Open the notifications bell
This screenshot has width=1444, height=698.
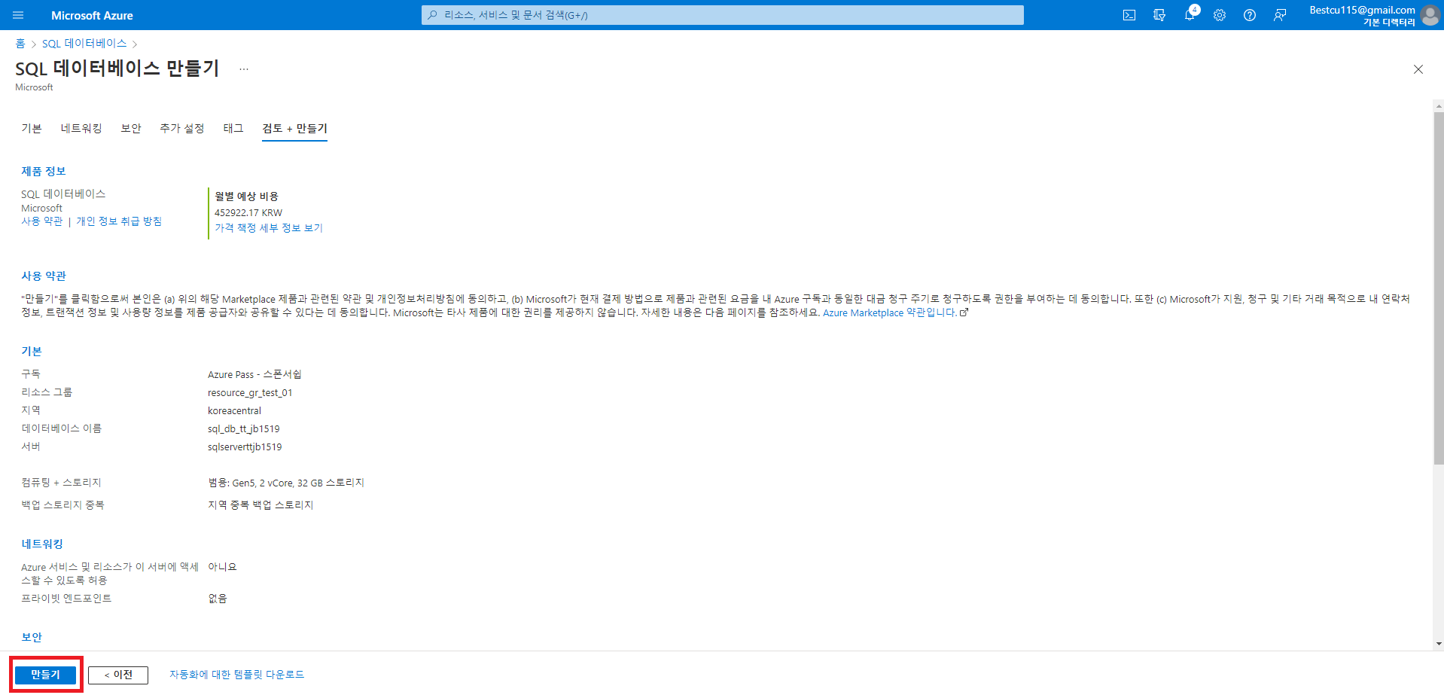tap(1190, 15)
